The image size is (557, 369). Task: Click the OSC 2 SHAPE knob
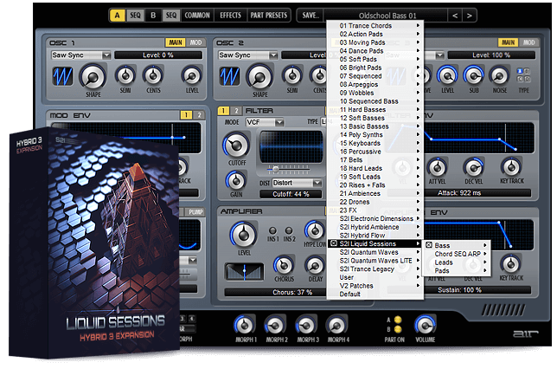(259, 77)
